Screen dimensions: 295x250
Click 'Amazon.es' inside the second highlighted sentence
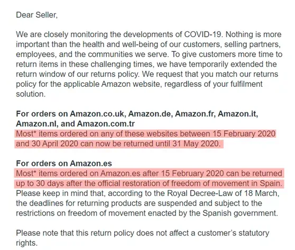pos(121,173)
